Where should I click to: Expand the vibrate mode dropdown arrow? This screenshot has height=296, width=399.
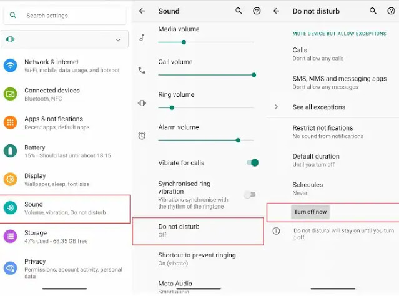(x=118, y=40)
